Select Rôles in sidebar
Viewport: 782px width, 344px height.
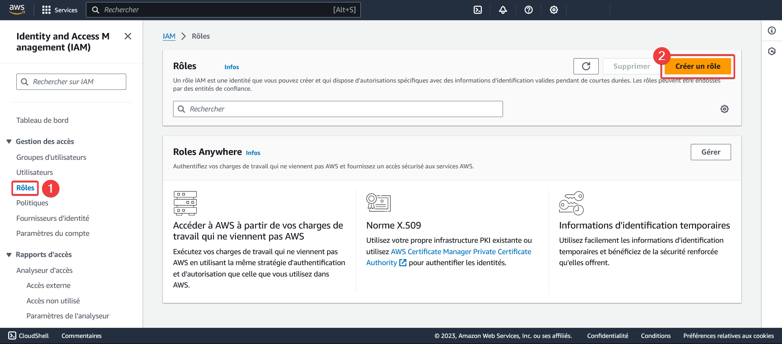(25, 188)
